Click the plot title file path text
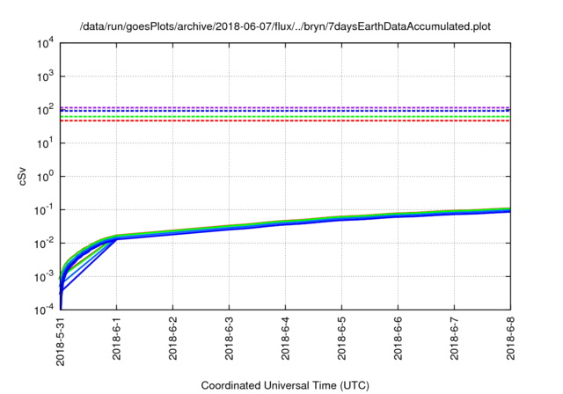563x394 pixels. 285,26
